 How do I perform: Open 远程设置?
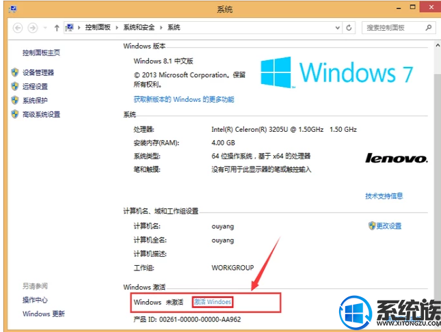35,86
